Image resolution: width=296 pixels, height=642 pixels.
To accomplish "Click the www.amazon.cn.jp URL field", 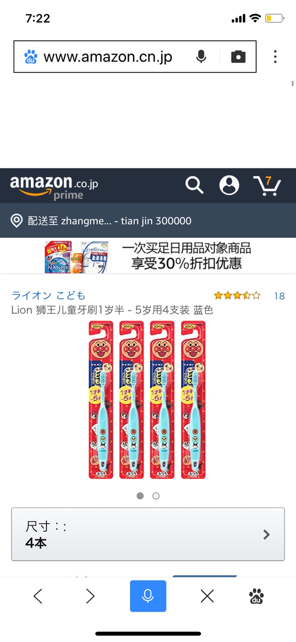I will [x=108, y=57].
